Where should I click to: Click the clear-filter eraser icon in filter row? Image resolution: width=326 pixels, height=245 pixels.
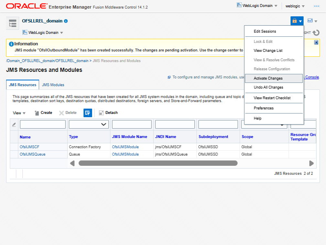point(14,125)
